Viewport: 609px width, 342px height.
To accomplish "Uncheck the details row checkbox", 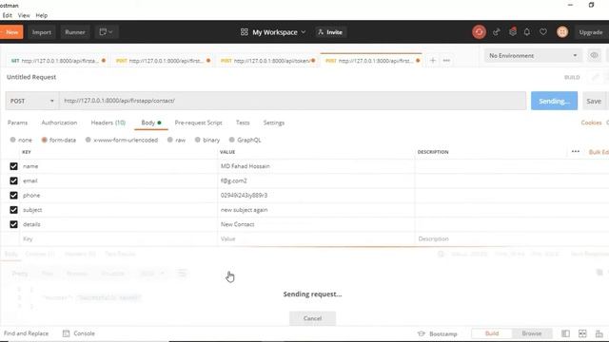I will click(13, 224).
